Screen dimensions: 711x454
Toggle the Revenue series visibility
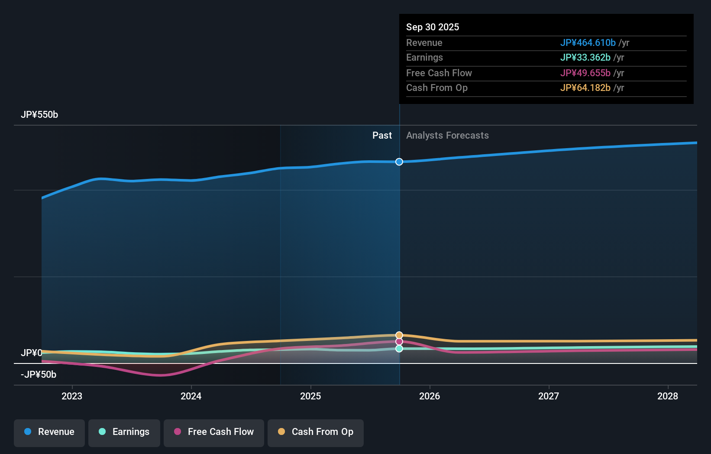[x=49, y=433]
